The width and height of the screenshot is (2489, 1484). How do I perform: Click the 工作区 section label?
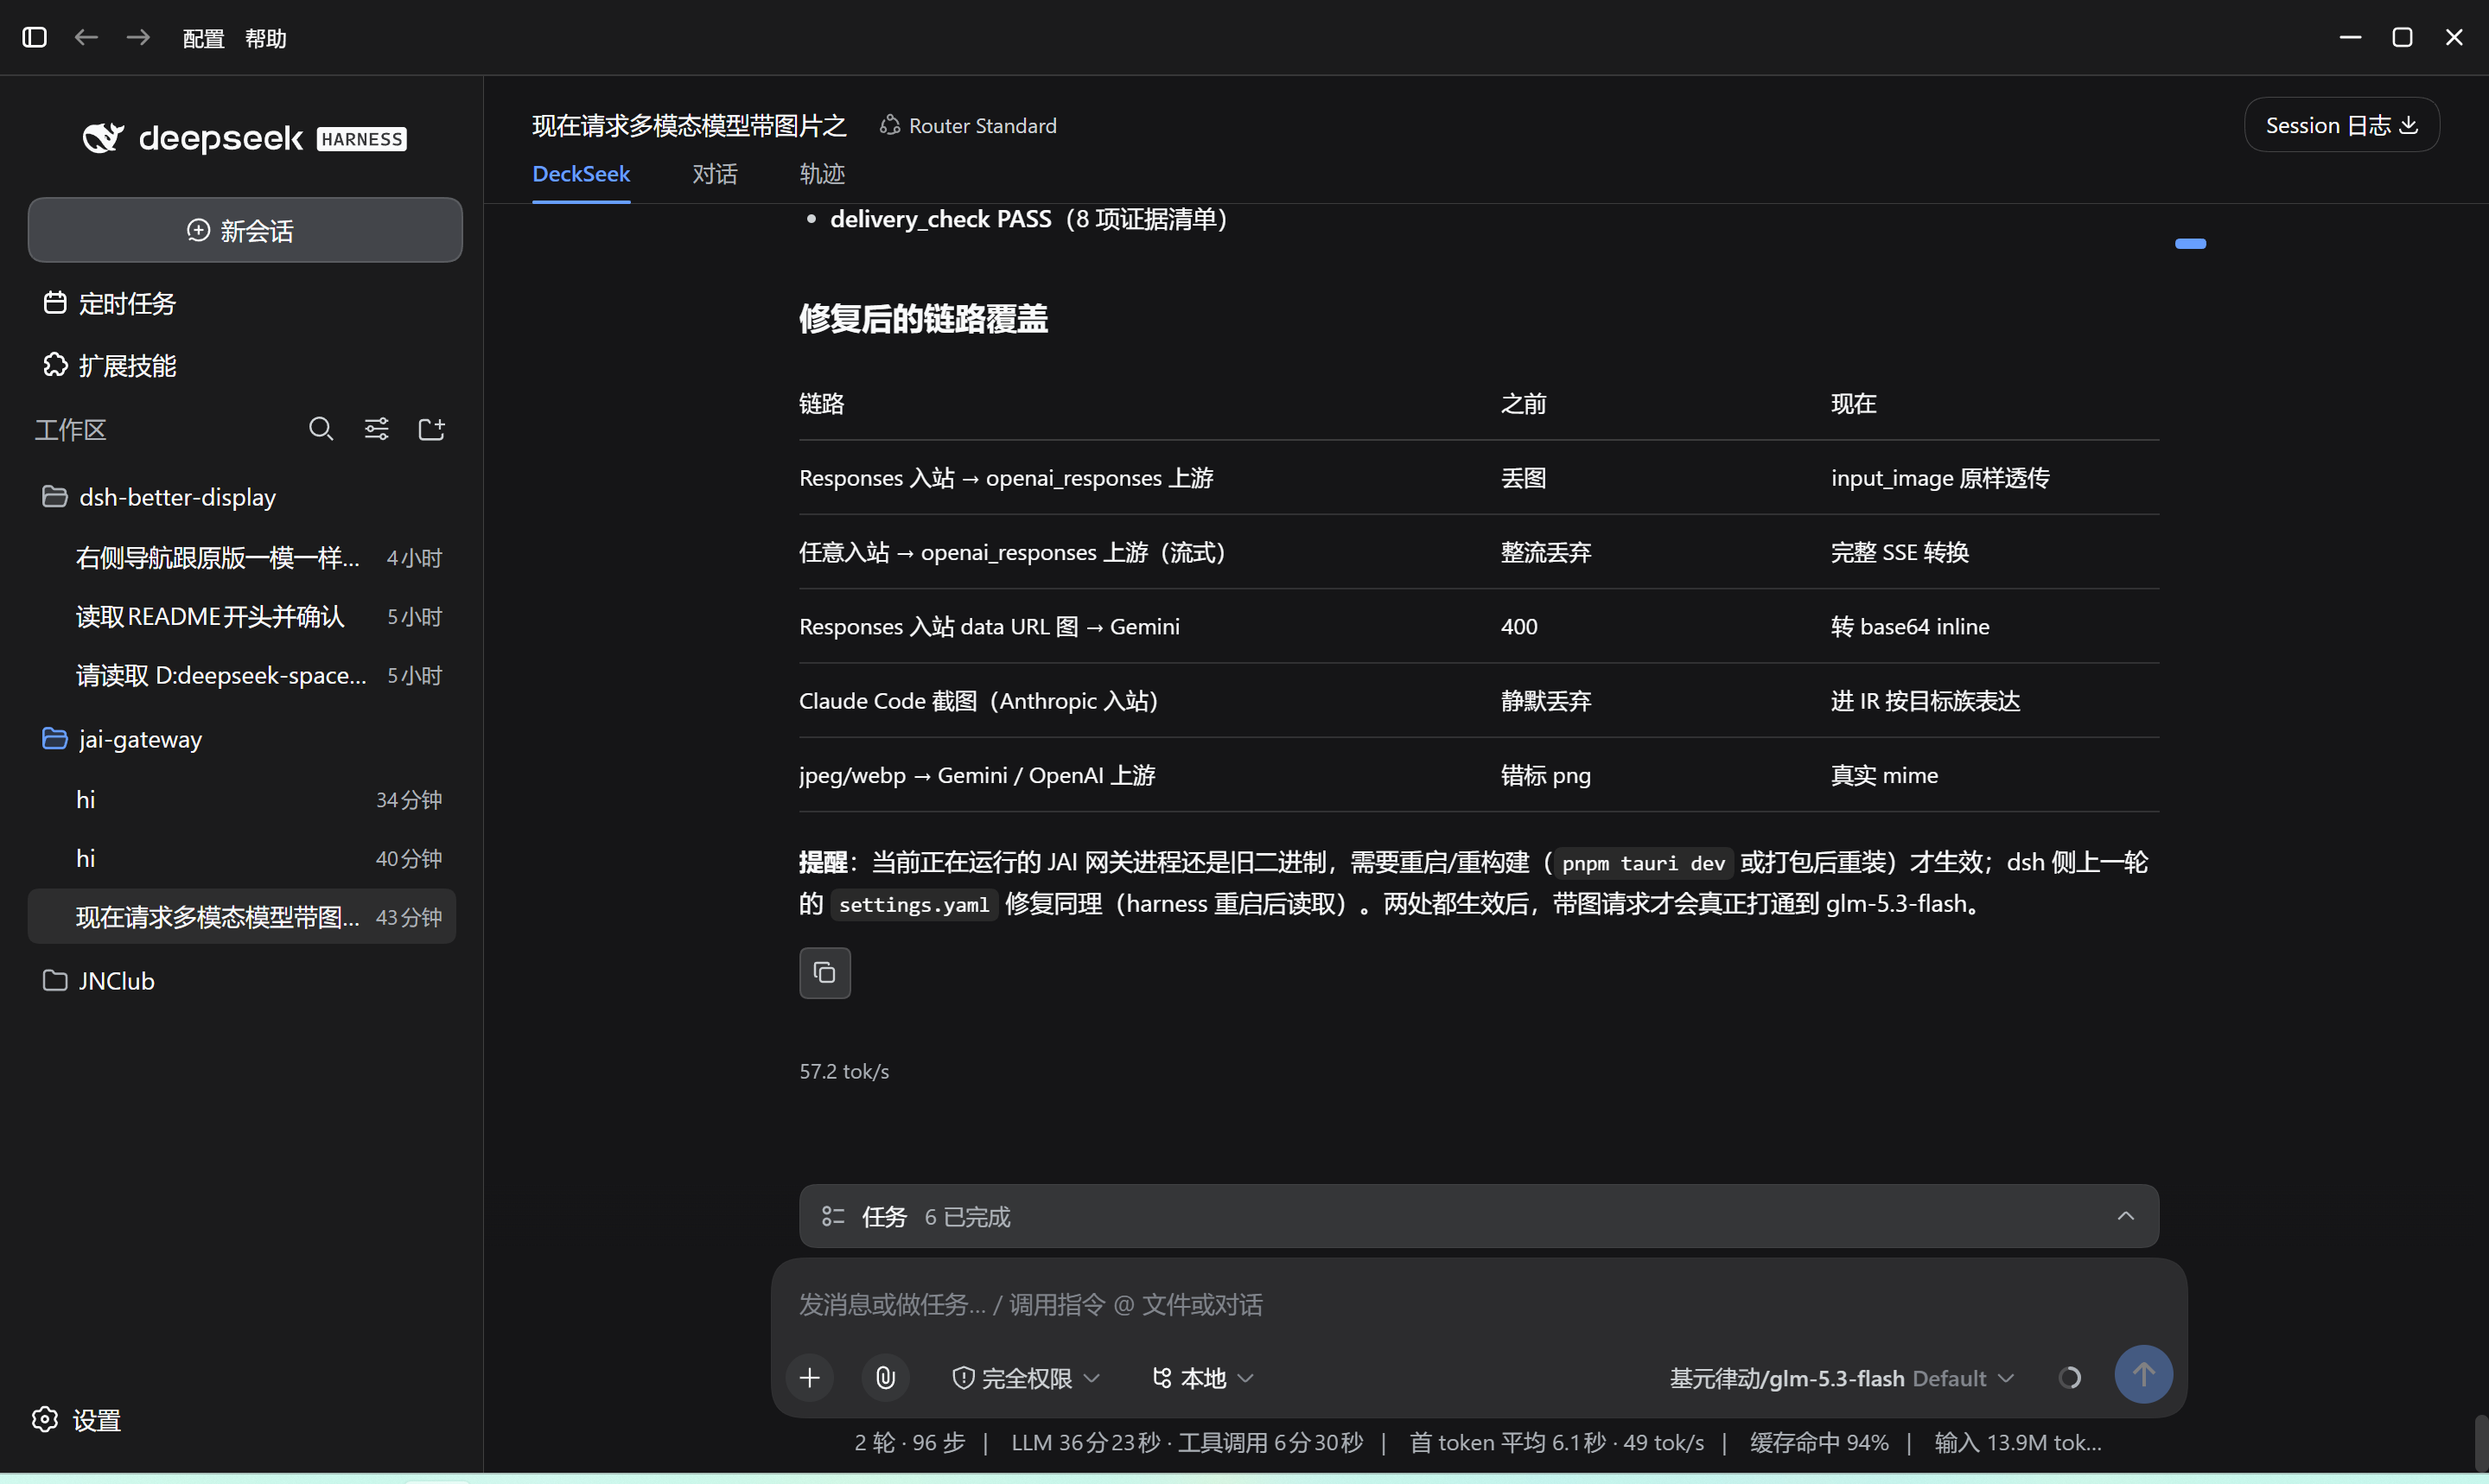click(x=70, y=430)
